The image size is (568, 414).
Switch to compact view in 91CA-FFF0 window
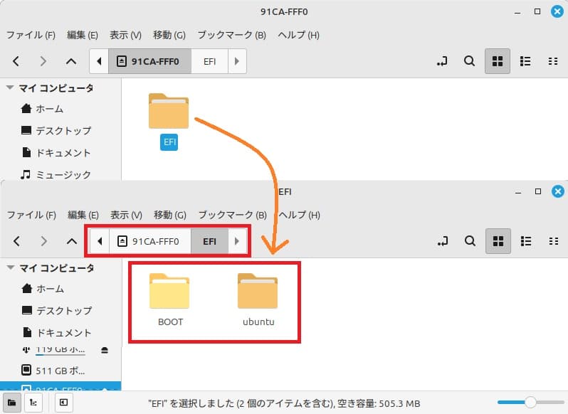coord(553,61)
